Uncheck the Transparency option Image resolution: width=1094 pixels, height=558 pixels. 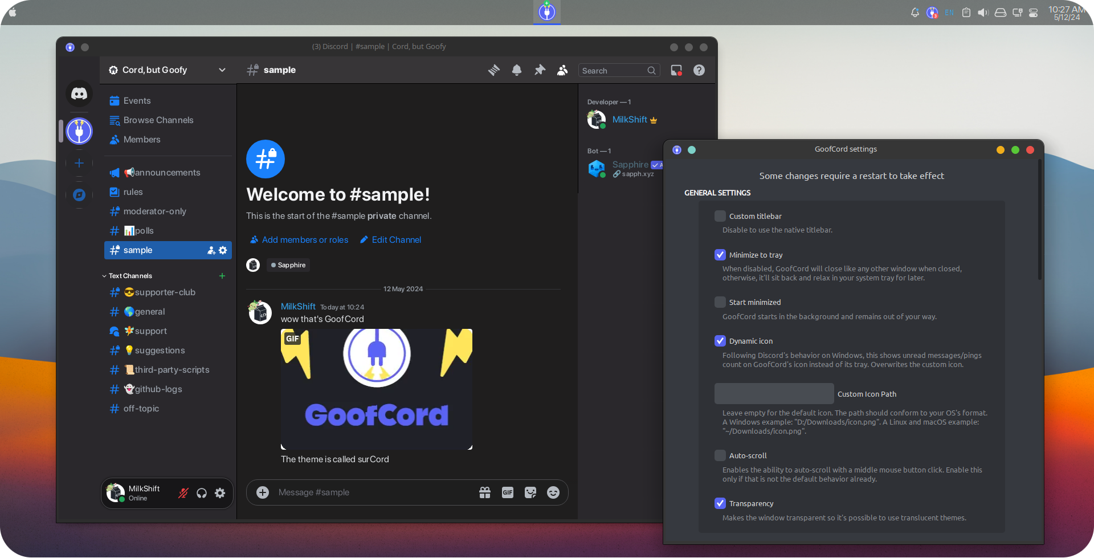point(720,503)
